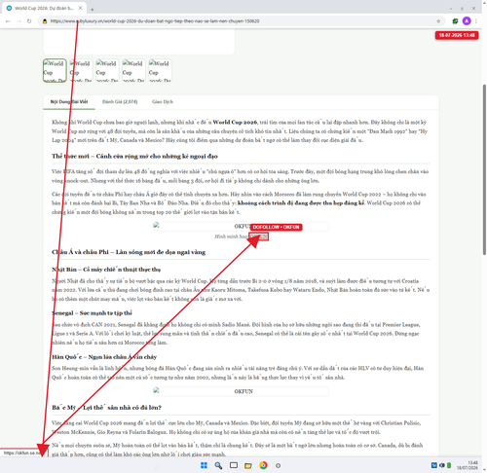Open Task View on the taskbar

tap(234, 465)
